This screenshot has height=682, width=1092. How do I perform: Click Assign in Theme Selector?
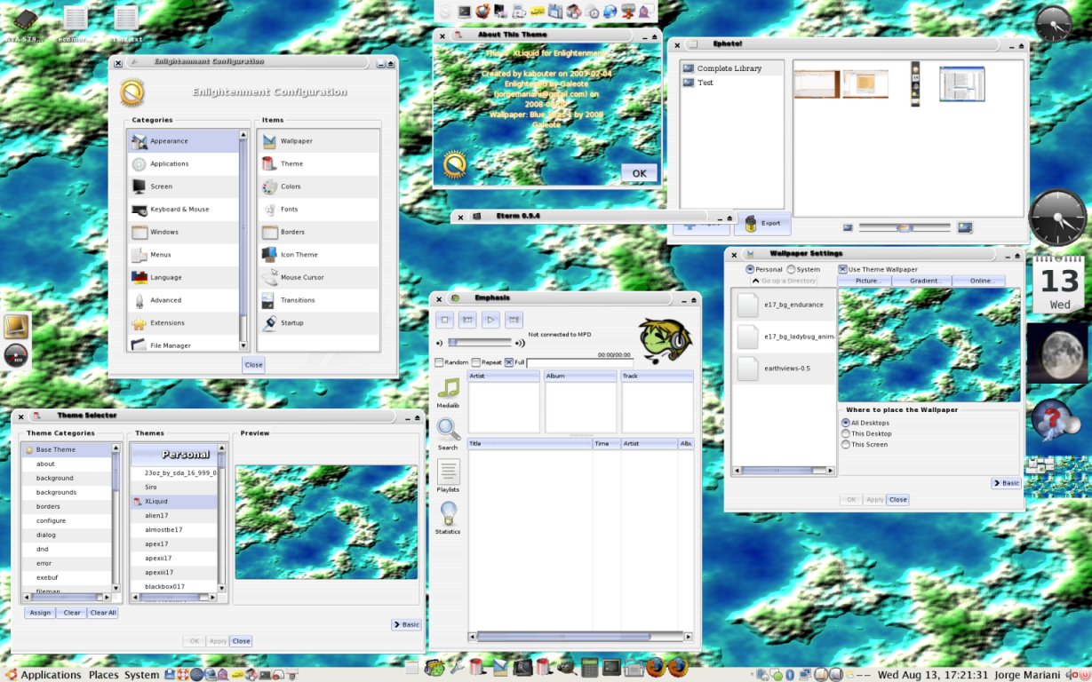click(x=40, y=613)
